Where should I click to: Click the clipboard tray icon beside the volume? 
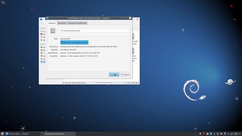click(x=225, y=134)
